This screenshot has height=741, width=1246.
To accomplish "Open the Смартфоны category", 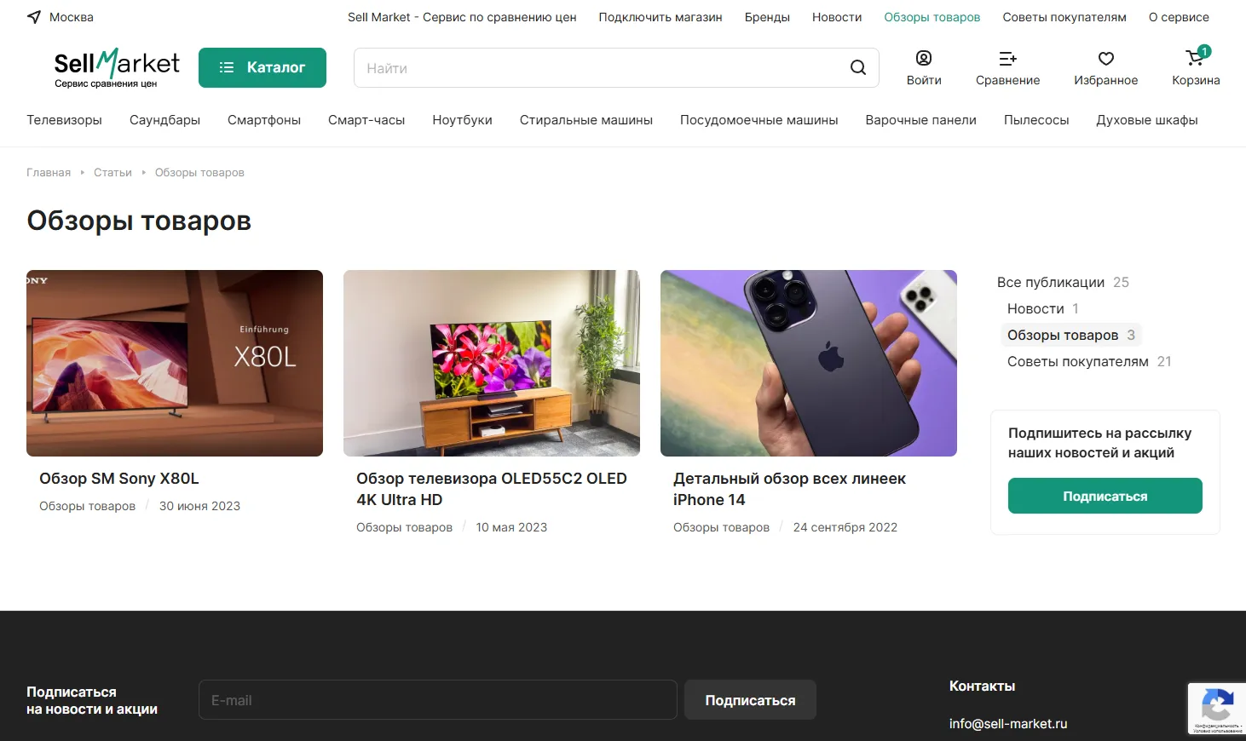I will [x=264, y=120].
